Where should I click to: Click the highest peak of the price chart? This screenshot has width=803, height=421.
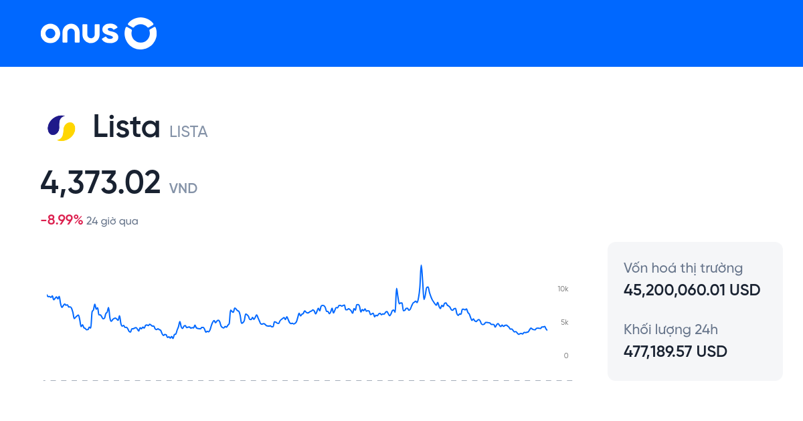[421, 266]
